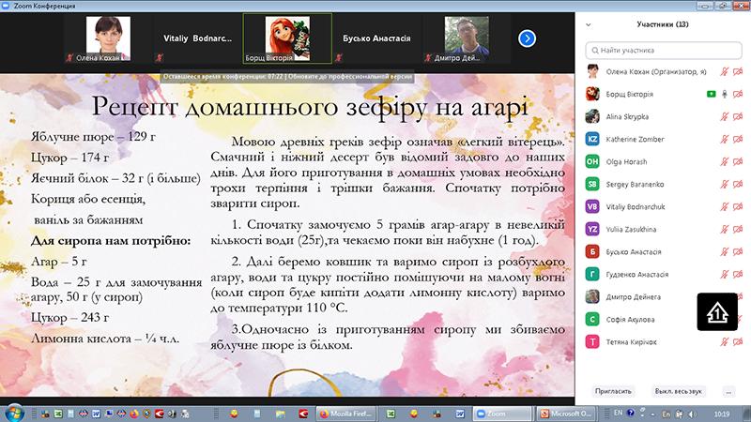Click upgrade to professional version link
751x422 pixels.
[350, 77]
